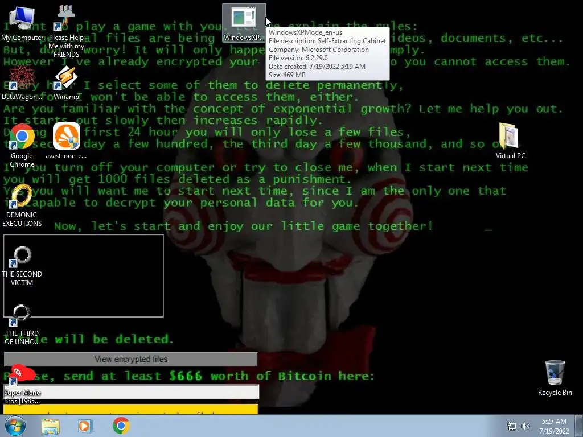Click the Show desktop strip beside the clock
This screenshot has width=583, height=437.
coord(580,426)
